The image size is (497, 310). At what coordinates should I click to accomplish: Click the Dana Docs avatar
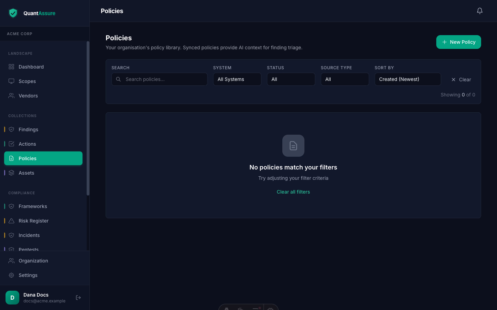tap(12, 298)
